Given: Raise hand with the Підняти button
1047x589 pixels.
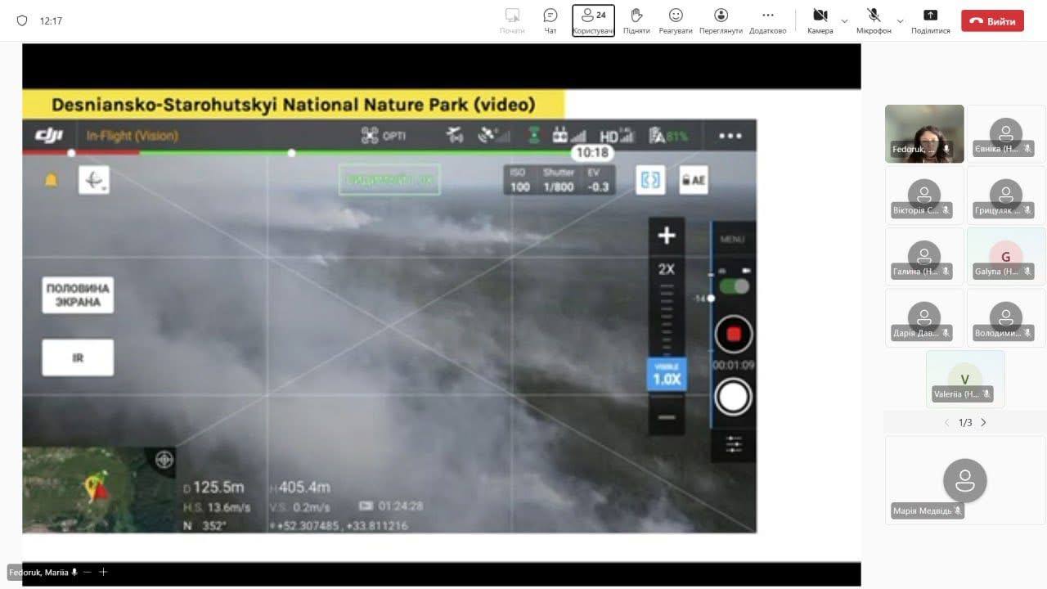Looking at the screenshot, I should click(636, 20).
